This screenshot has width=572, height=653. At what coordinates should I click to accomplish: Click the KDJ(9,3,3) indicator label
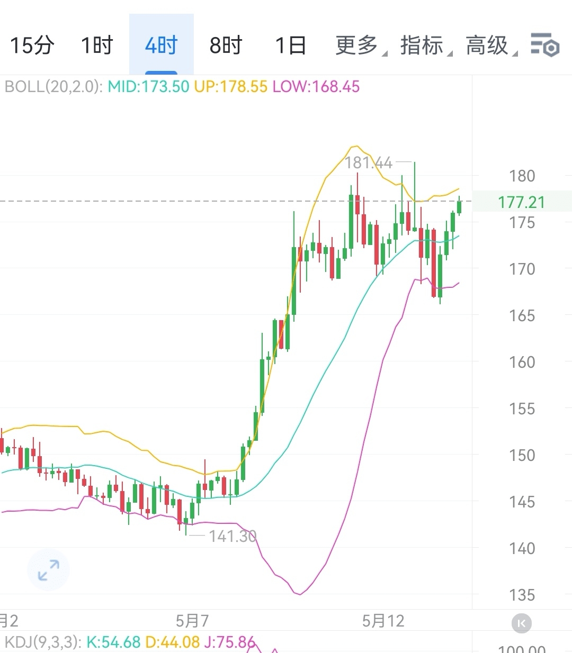coord(43,642)
